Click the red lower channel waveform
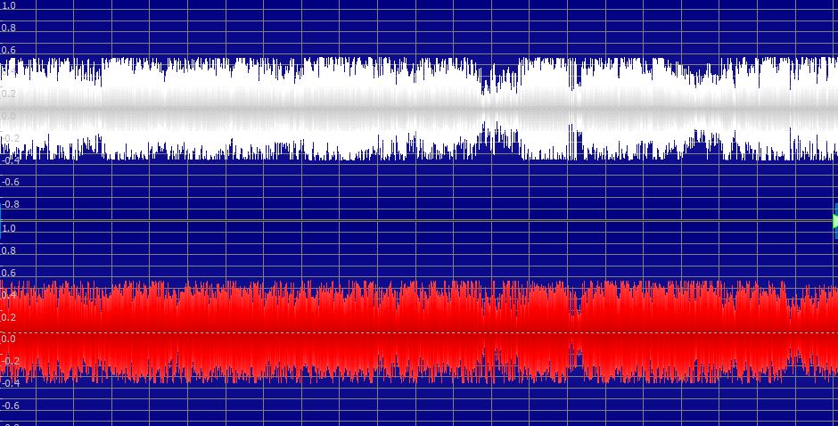Image resolution: width=838 pixels, height=426 pixels. (x=419, y=332)
